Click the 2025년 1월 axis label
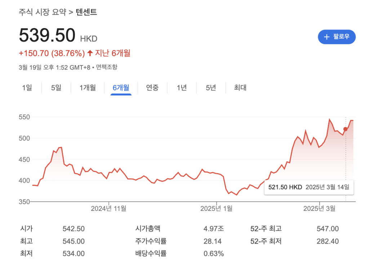Viewport: 369px width, 267px height. [216, 208]
